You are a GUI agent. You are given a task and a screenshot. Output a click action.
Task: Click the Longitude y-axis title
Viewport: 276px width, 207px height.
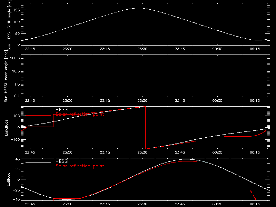[x=6, y=128]
